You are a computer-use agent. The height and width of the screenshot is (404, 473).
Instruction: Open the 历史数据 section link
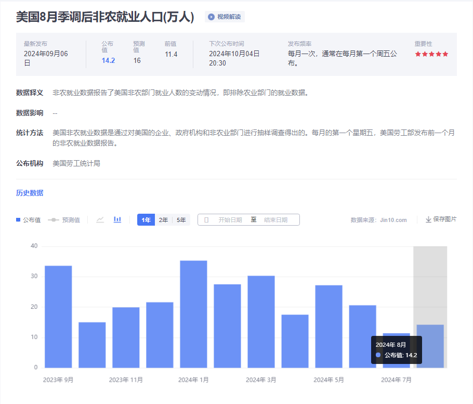click(30, 193)
